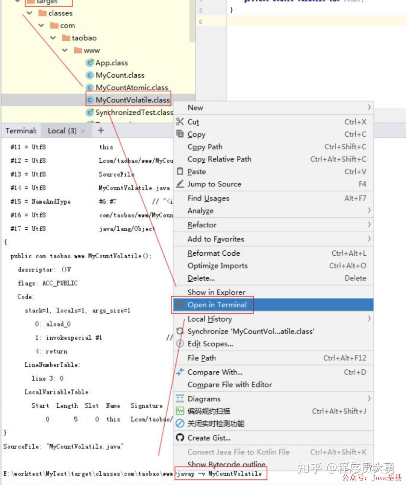406x485 pixels.
Task: Add a new terminal session with plus button
Action: click(x=100, y=130)
